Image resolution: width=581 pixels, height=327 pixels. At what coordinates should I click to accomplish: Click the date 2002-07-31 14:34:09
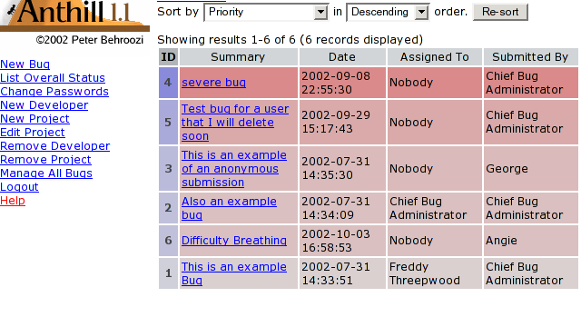336,208
